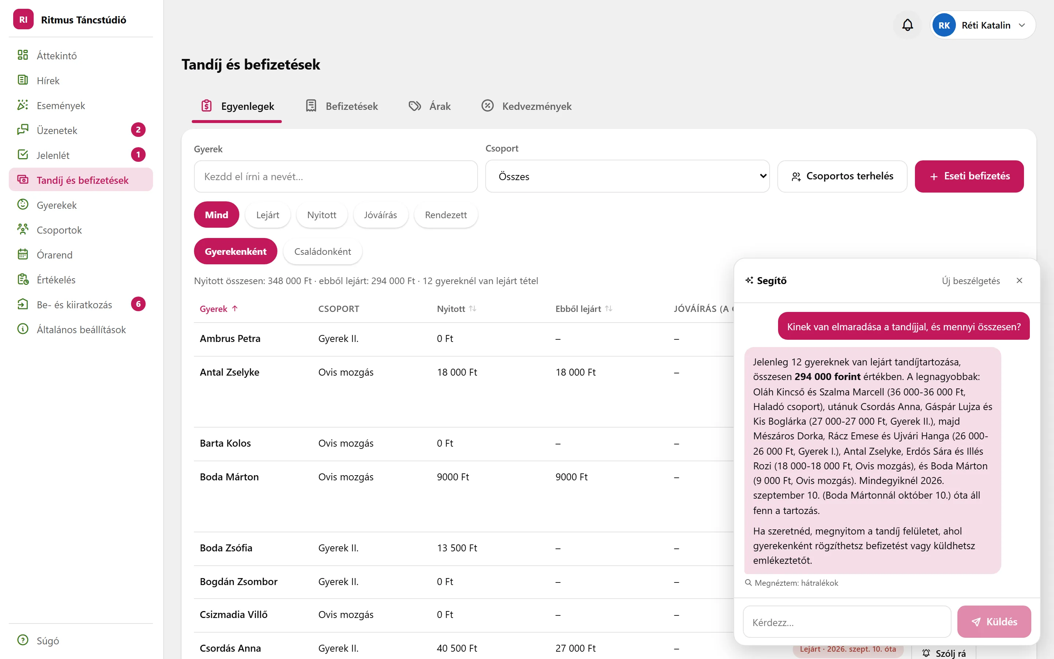Filter balances by Nyitott
1054x659 pixels.
click(x=322, y=215)
